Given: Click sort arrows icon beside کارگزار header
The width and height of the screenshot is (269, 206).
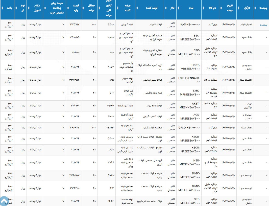Looking at the screenshot, I should tap(238, 8).
